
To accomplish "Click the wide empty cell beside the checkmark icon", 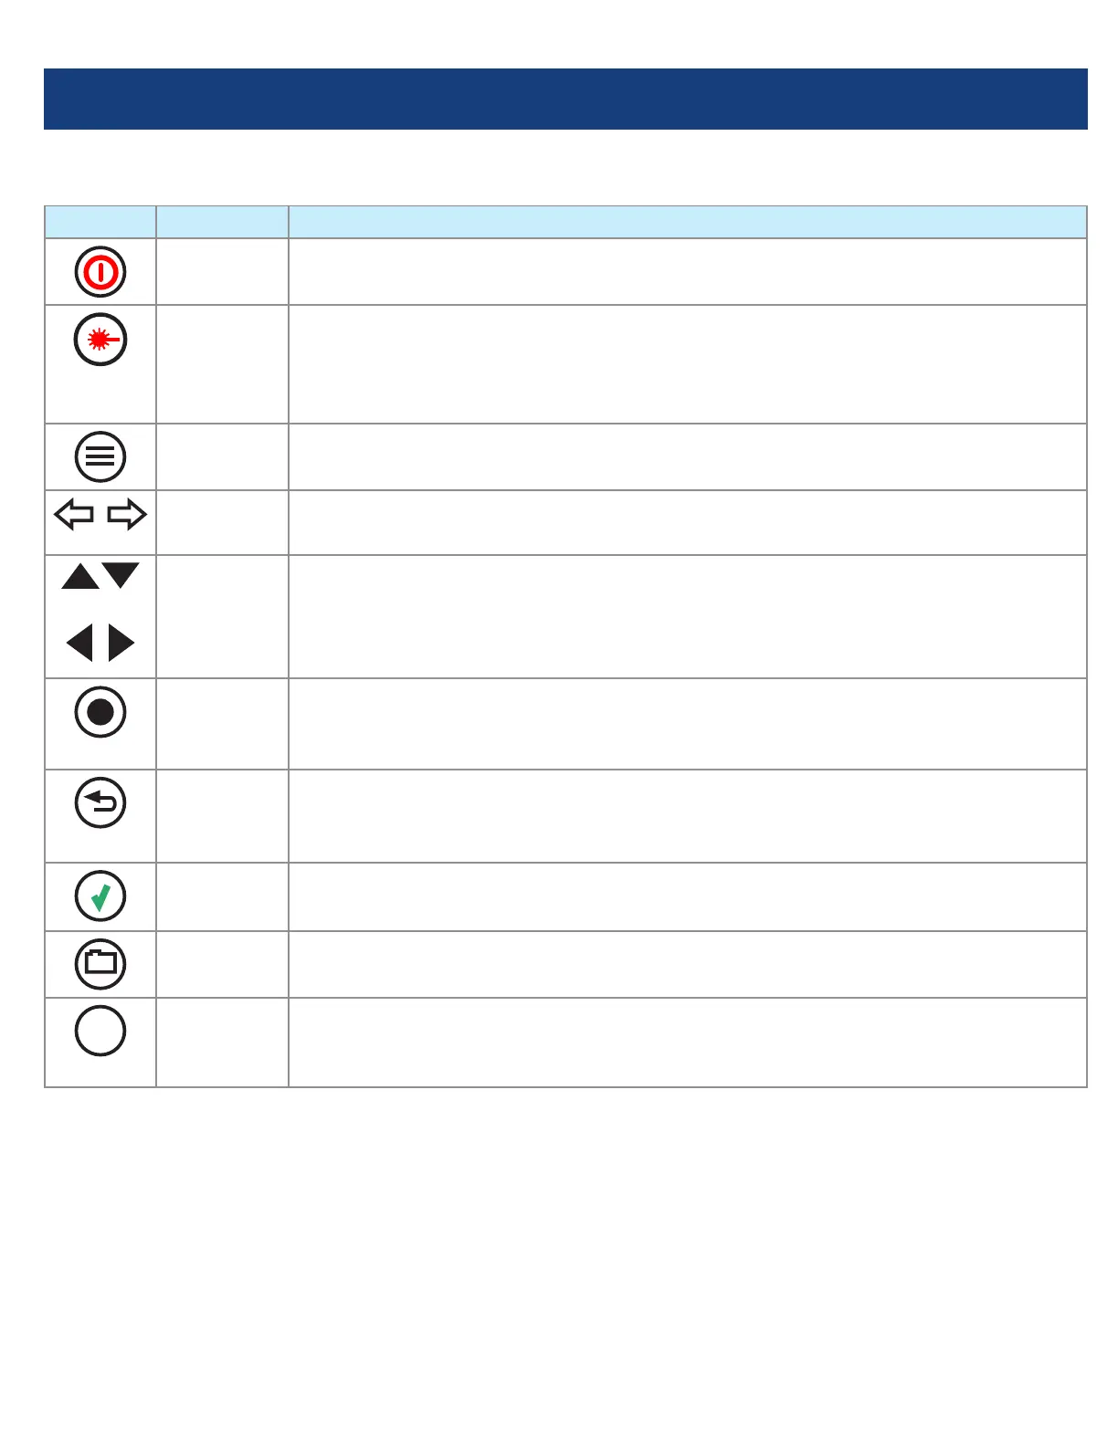I will tap(687, 896).
